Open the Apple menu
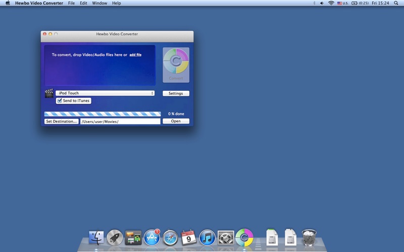The image size is (404, 252). click(x=8, y=3)
